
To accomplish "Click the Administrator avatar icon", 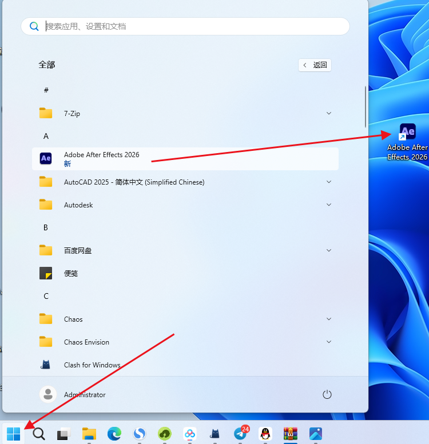I will [x=48, y=394].
